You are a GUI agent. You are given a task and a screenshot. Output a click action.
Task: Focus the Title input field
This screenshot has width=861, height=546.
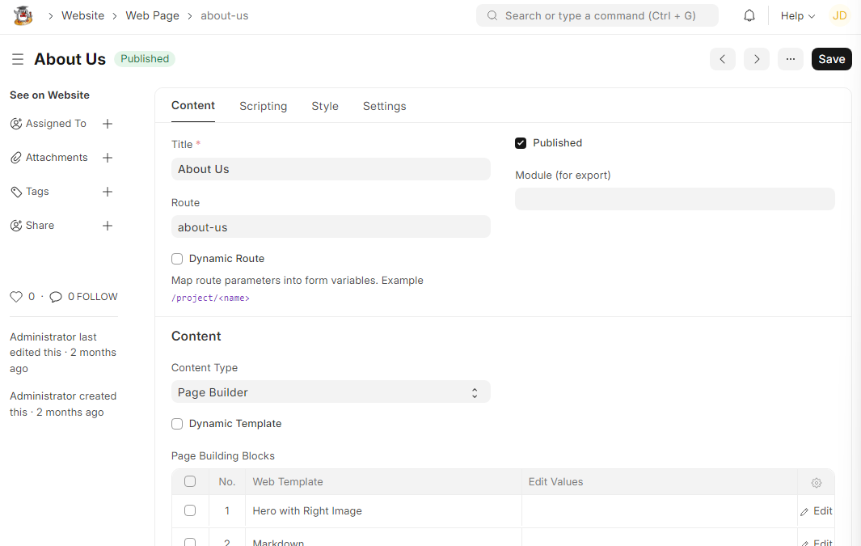[331, 169]
